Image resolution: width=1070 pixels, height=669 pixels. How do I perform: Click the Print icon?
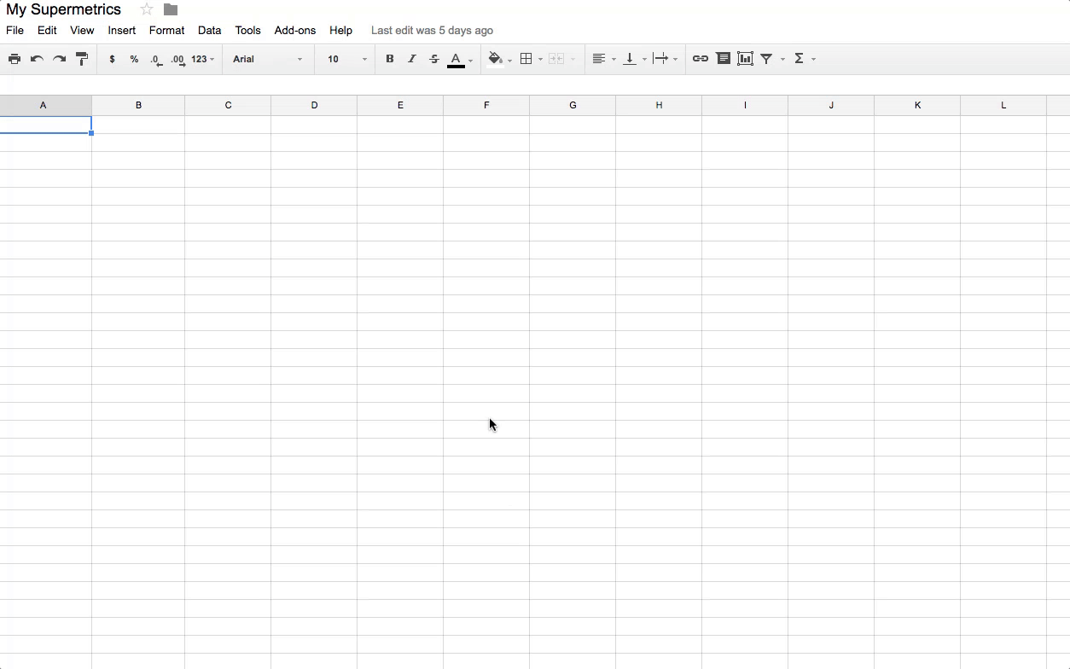15,59
